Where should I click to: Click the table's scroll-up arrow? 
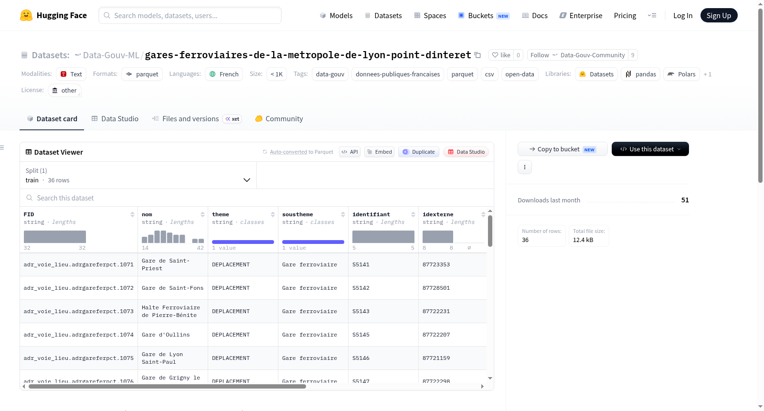(490, 211)
